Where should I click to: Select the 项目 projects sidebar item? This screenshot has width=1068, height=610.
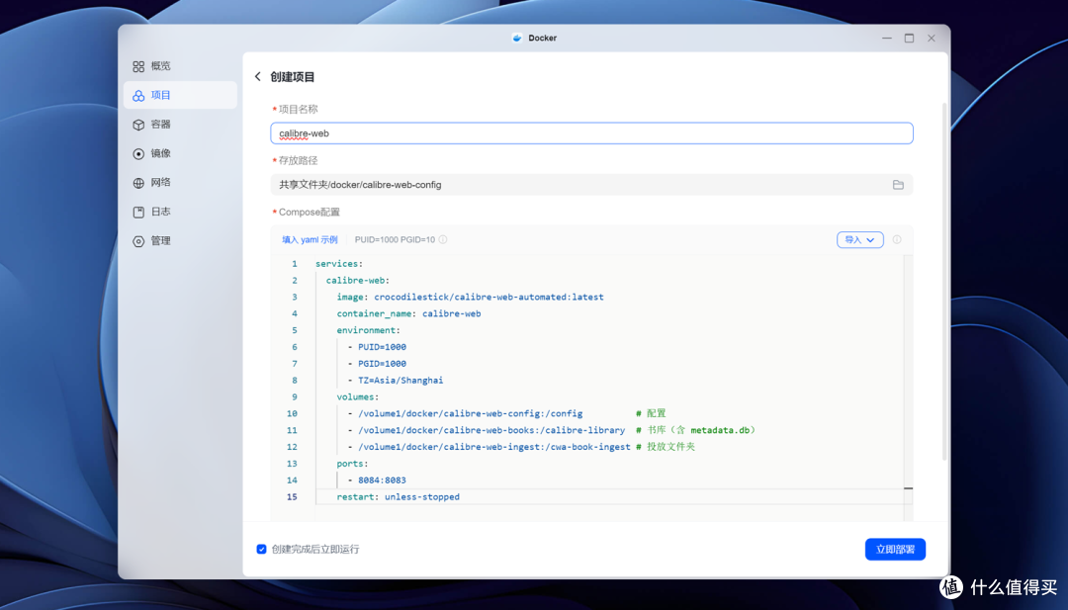(180, 95)
